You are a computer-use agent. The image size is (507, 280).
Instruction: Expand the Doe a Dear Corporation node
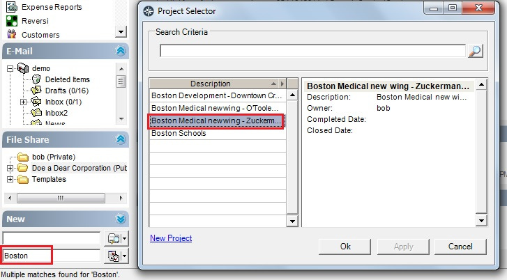[x=10, y=169]
